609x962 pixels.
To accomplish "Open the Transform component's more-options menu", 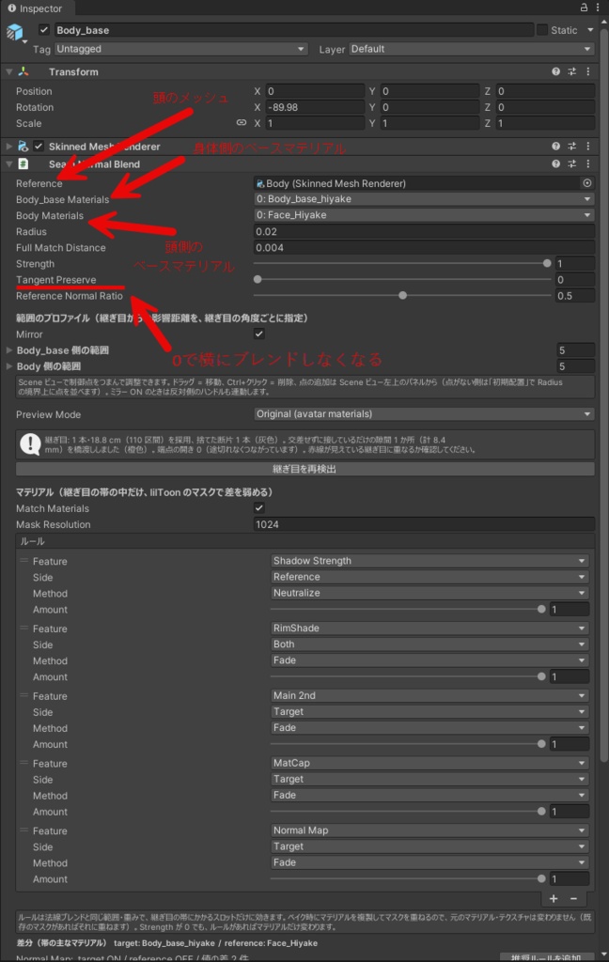I will pyautogui.click(x=588, y=71).
